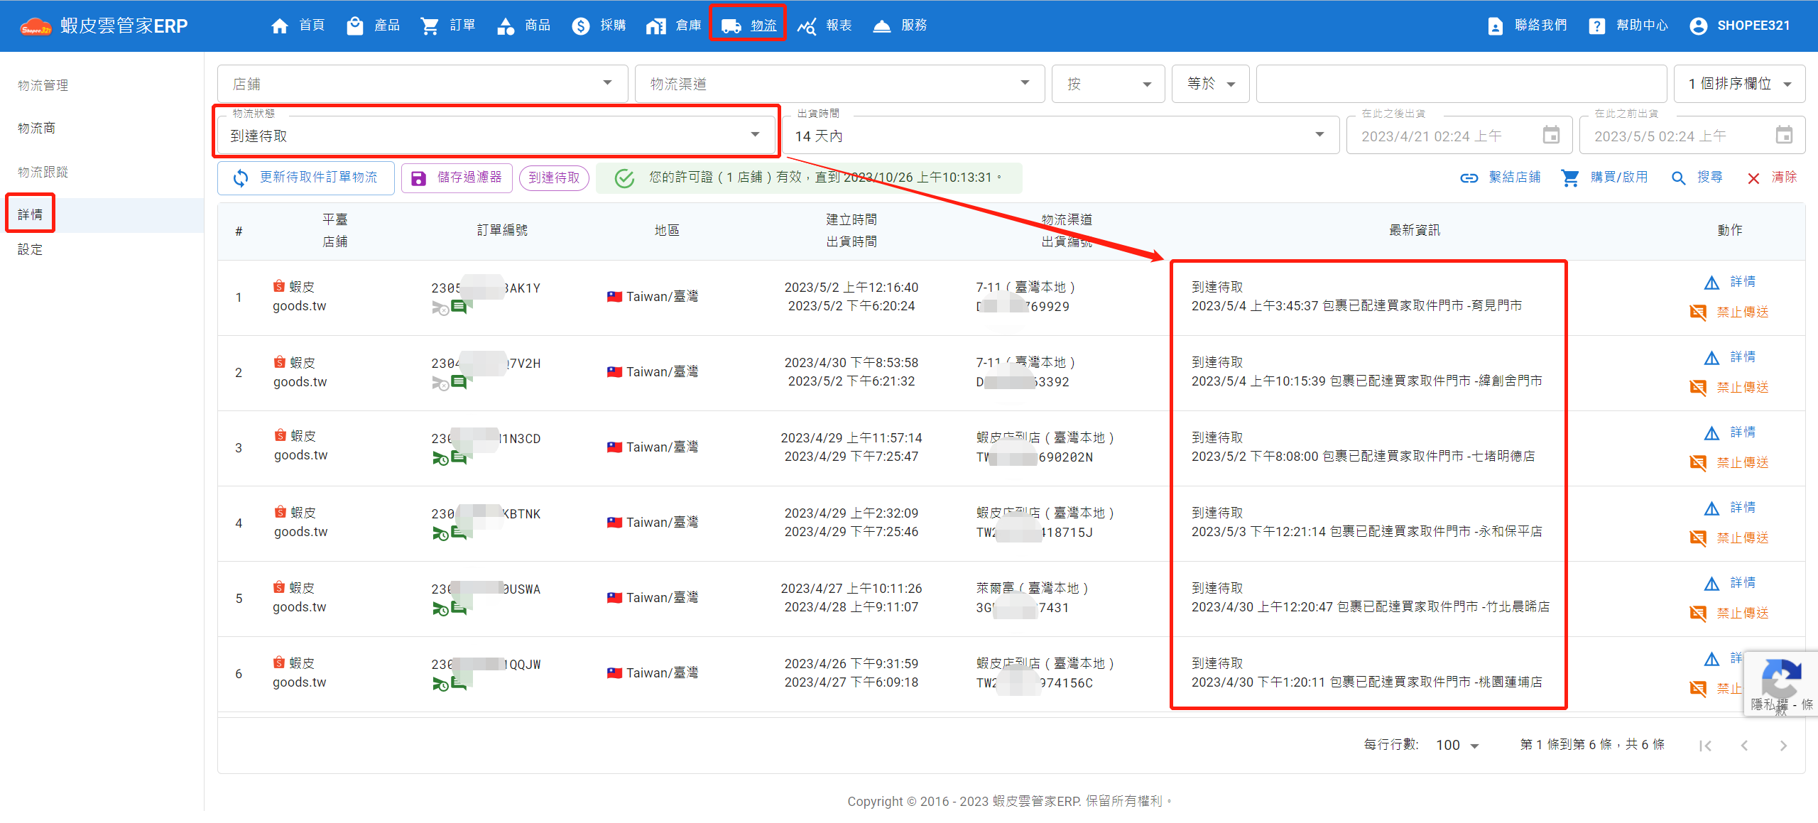Click 禁止傳送 for order row 3

coord(1729,462)
